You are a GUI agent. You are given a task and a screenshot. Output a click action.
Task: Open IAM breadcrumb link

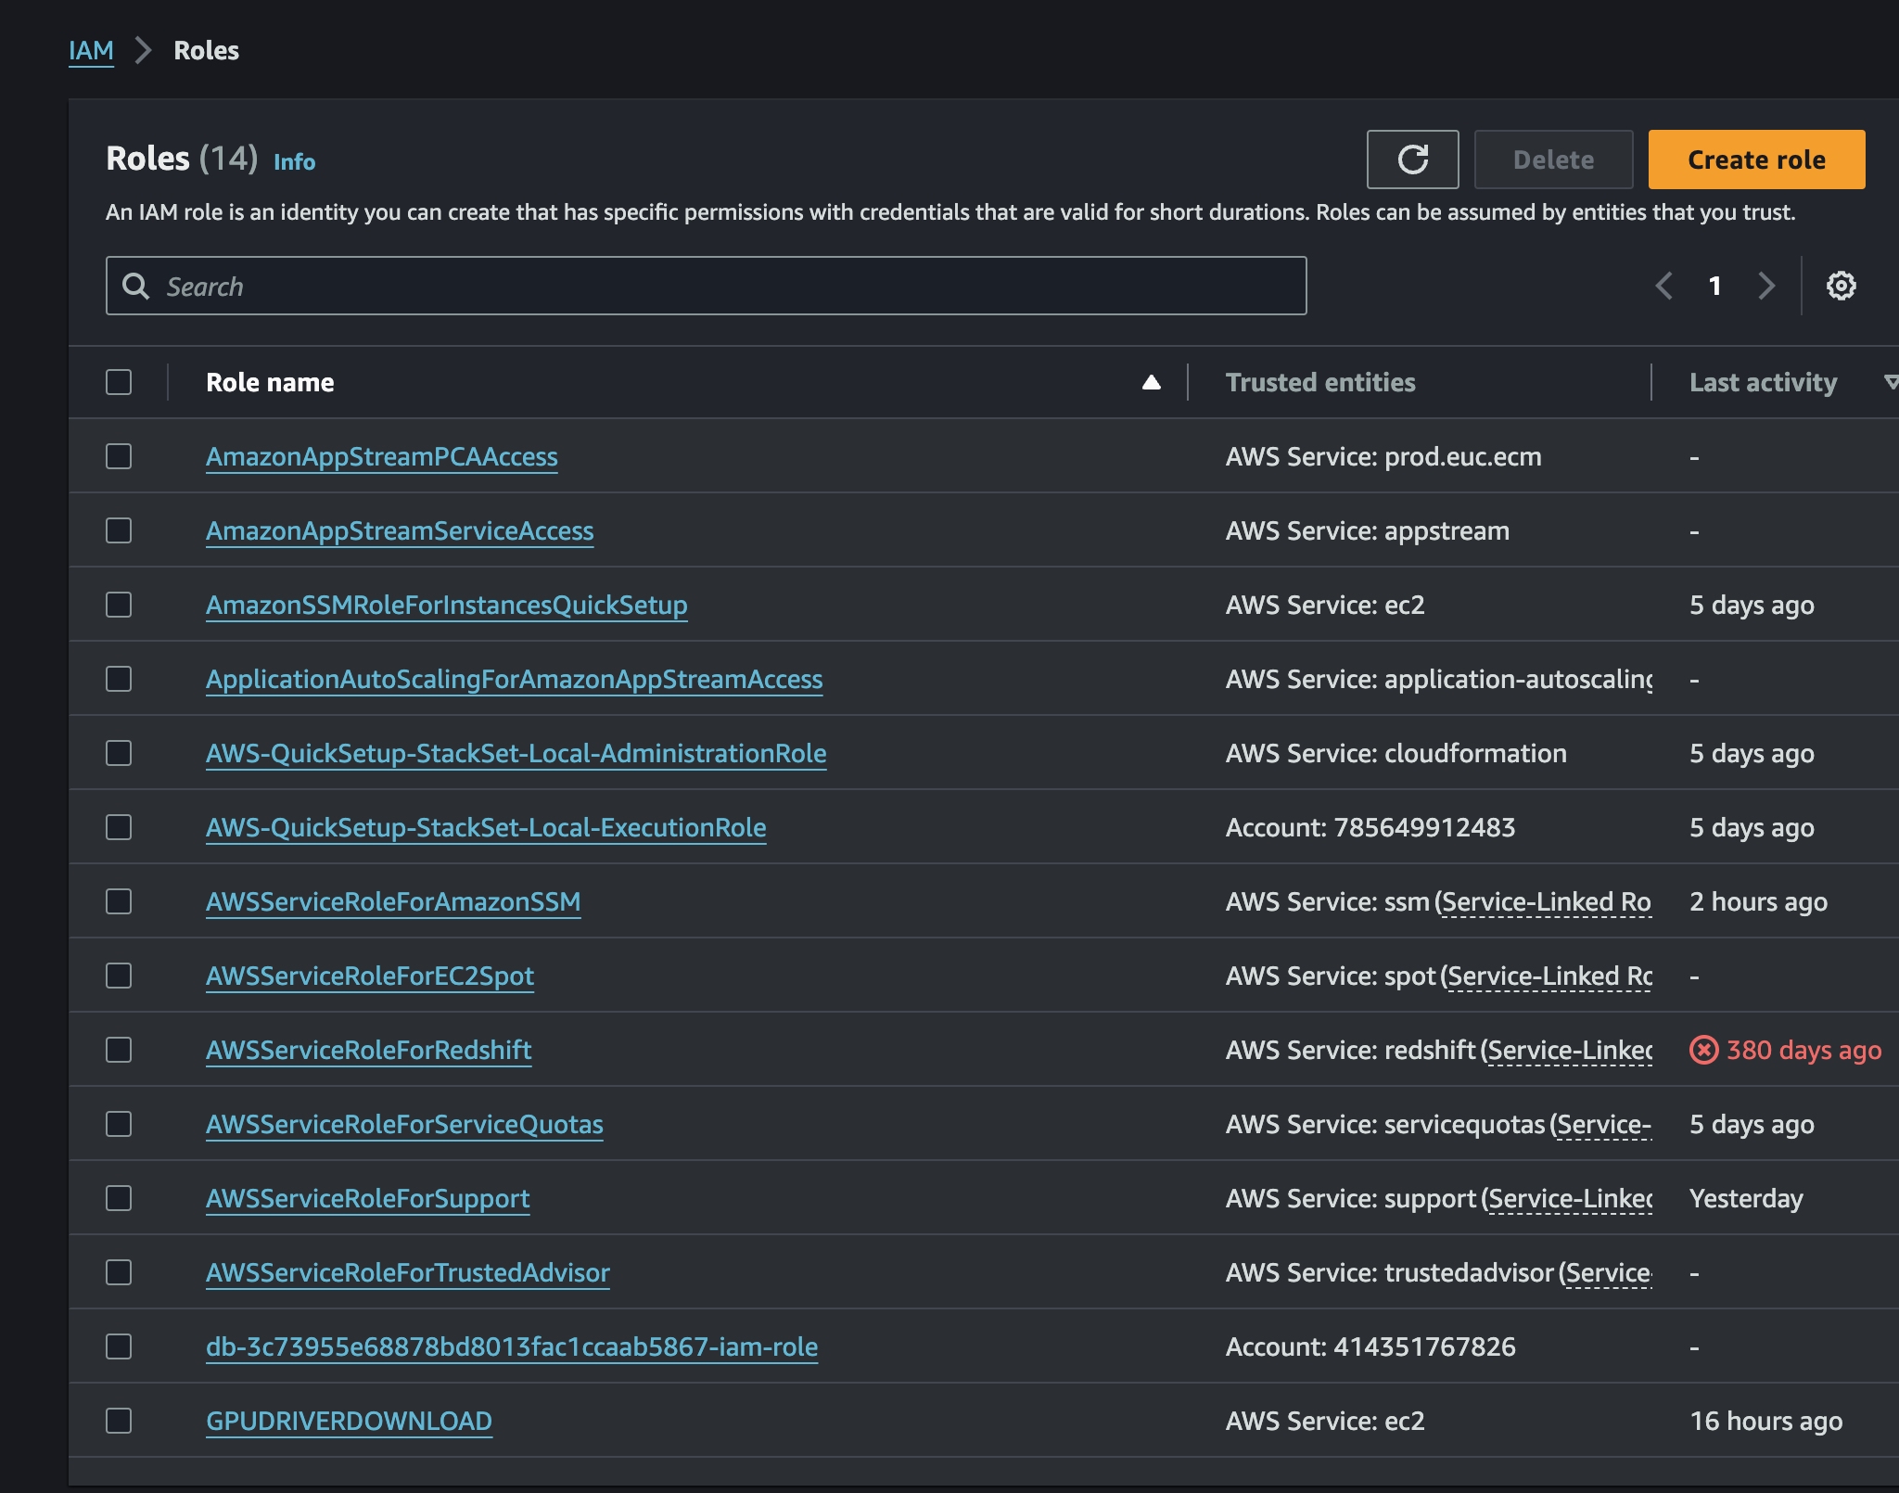[x=91, y=50]
